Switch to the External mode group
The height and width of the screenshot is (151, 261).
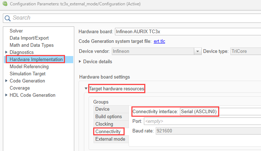[110, 139]
